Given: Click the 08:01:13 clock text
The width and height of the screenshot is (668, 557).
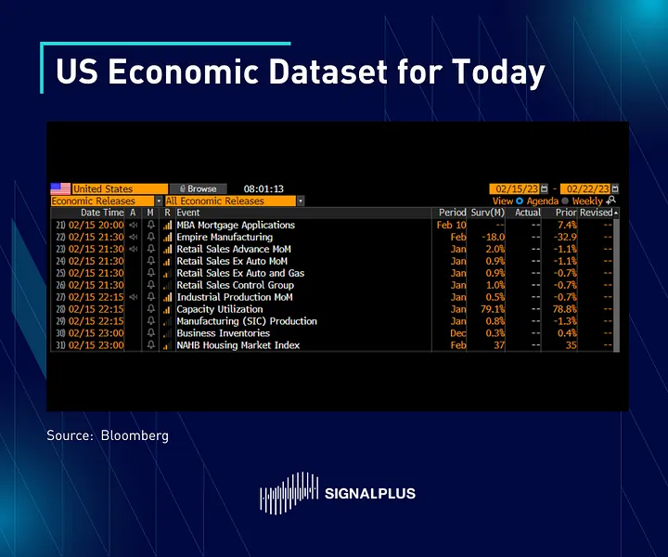Looking at the screenshot, I should [x=263, y=188].
